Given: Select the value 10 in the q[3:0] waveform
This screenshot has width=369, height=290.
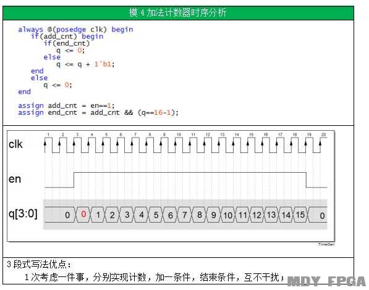Looking at the screenshot, I should [x=228, y=215].
